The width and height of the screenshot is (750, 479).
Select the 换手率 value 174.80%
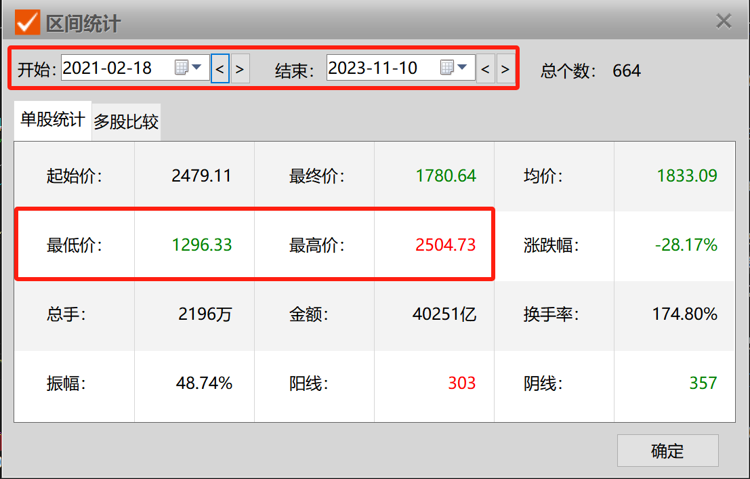[685, 314]
